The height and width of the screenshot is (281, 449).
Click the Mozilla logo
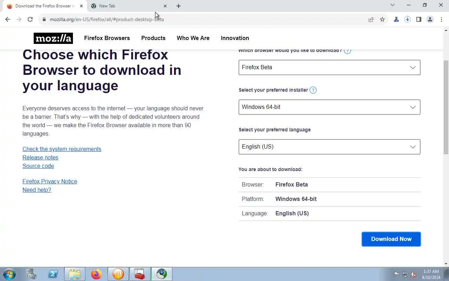[53, 38]
